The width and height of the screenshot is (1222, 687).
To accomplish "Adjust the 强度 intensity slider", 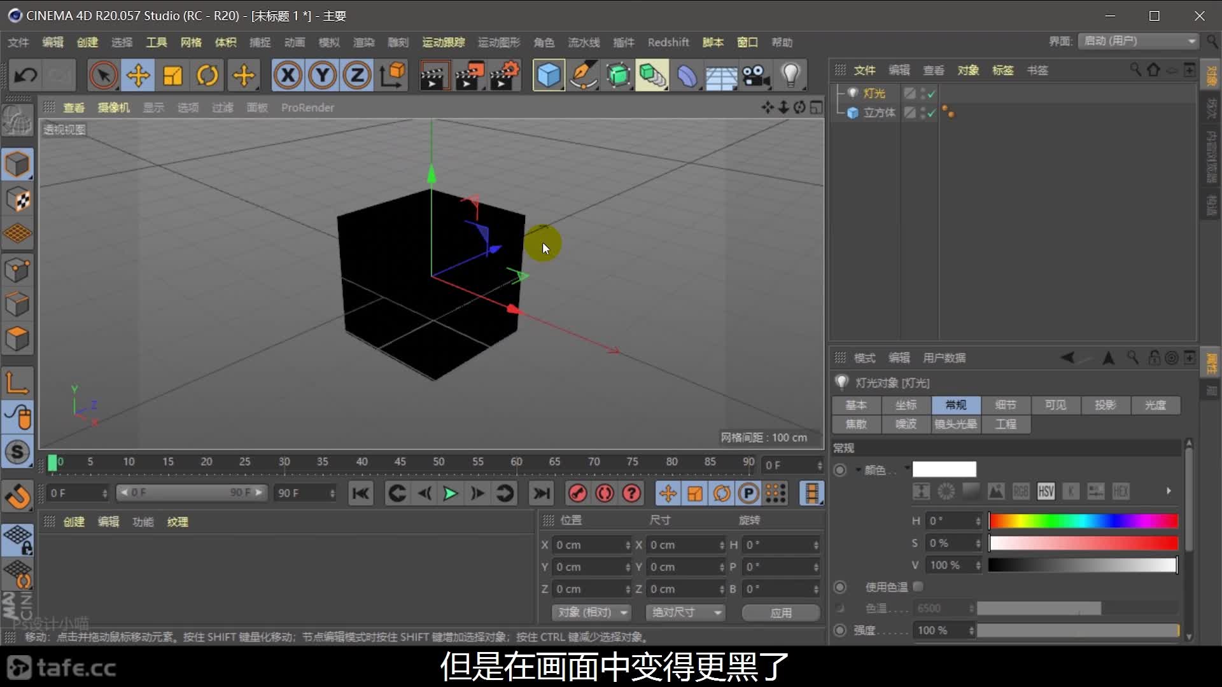I will [1078, 630].
